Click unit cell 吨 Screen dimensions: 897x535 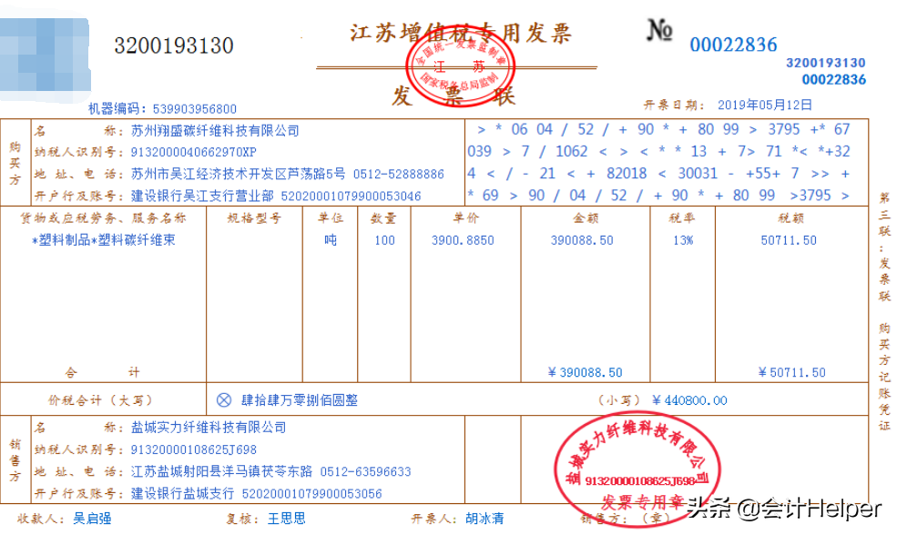[331, 240]
